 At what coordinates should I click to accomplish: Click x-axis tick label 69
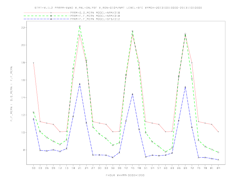(x=185, y=168)
